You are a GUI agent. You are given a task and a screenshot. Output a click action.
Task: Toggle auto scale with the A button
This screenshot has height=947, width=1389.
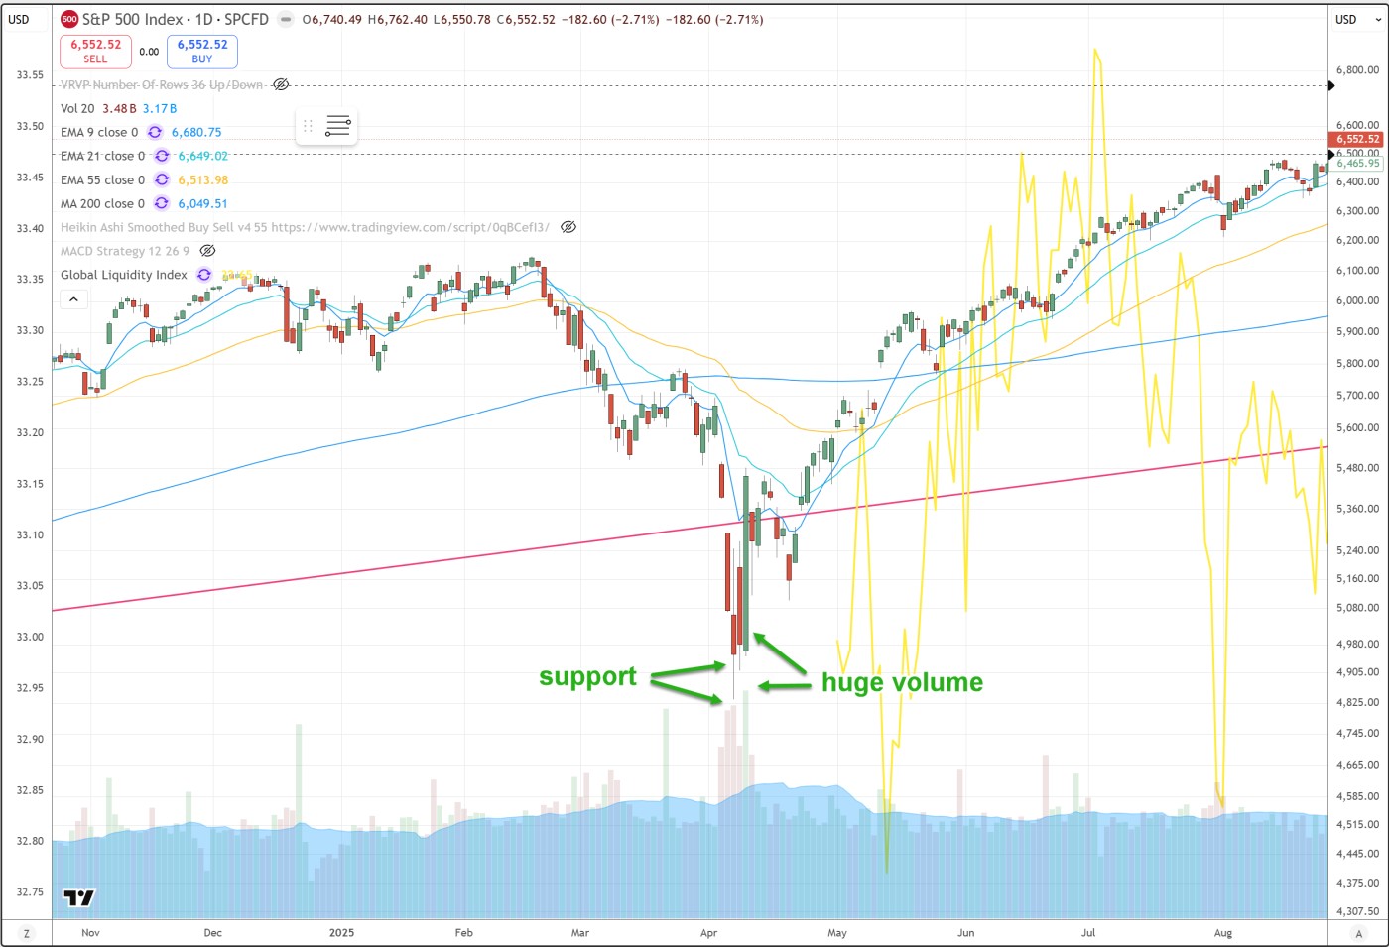coord(1358,933)
